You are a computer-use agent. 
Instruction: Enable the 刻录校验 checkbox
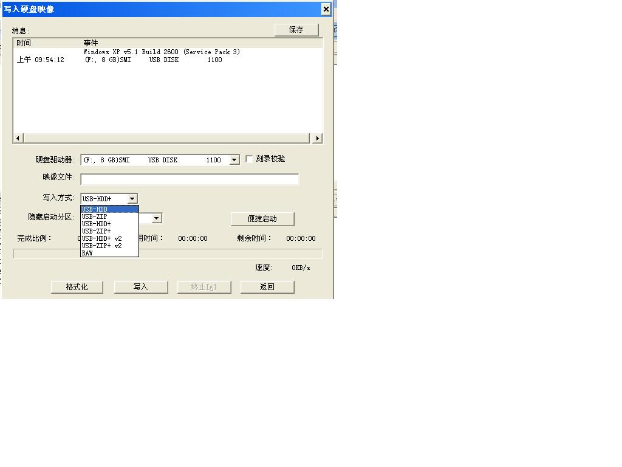click(x=249, y=159)
